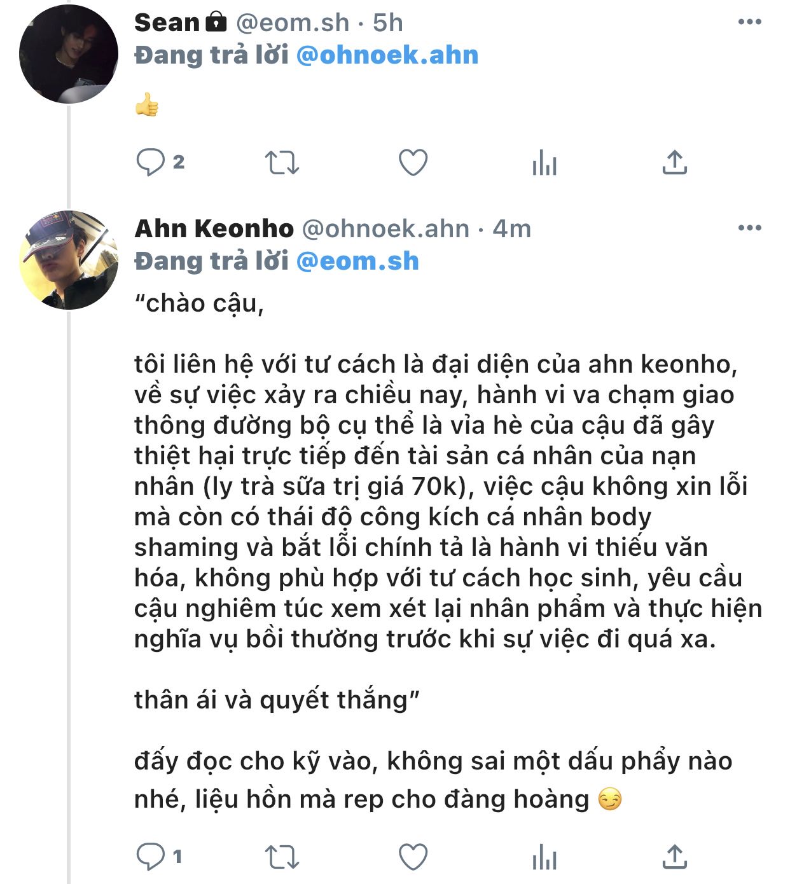Viewport: 790px width, 884px height.
Task: Open Sean's profile picture
Action: [x=69, y=53]
